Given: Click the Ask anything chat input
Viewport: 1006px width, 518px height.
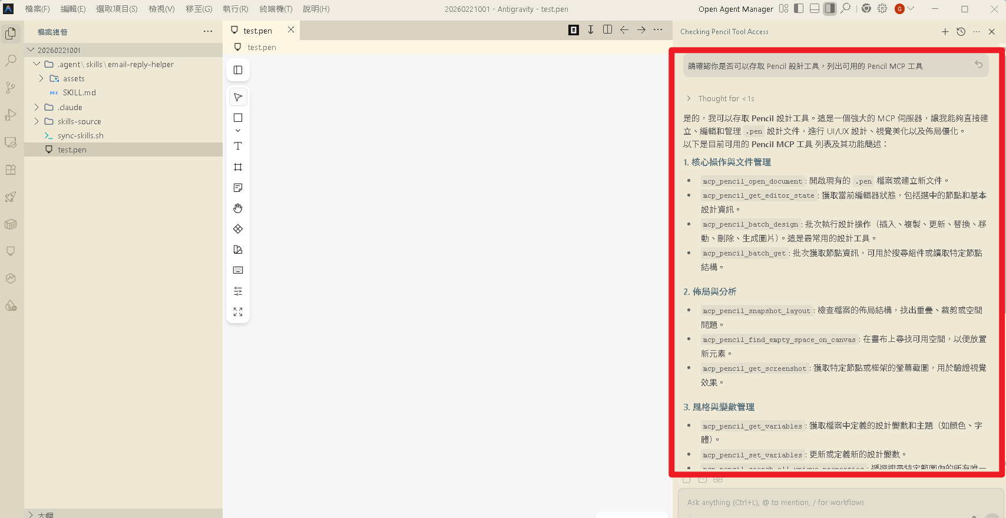Looking at the screenshot, I should click(825, 502).
